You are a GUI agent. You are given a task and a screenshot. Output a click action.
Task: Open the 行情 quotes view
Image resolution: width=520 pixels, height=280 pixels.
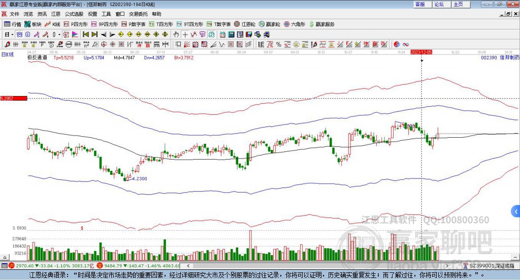(x=12, y=24)
